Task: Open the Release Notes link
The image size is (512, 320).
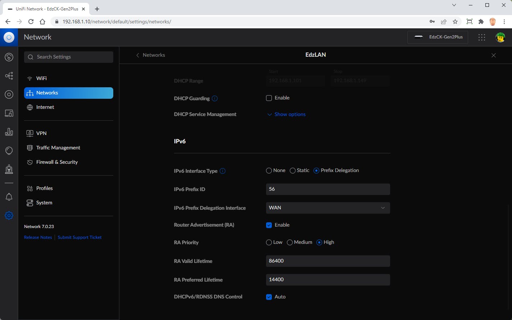Action: click(x=38, y=237)
